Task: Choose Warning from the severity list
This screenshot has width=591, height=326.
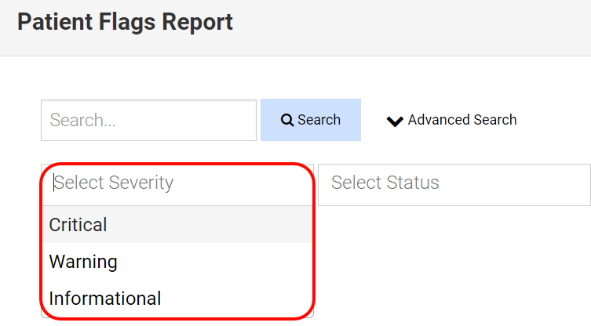Action: [83, 262]
